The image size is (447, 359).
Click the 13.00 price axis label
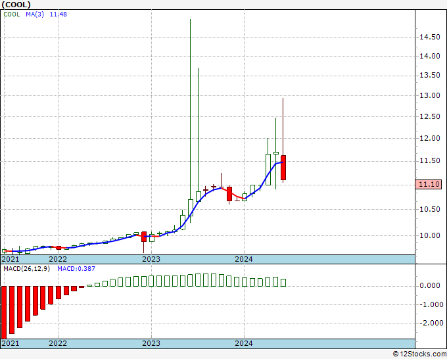pos(430,95)
